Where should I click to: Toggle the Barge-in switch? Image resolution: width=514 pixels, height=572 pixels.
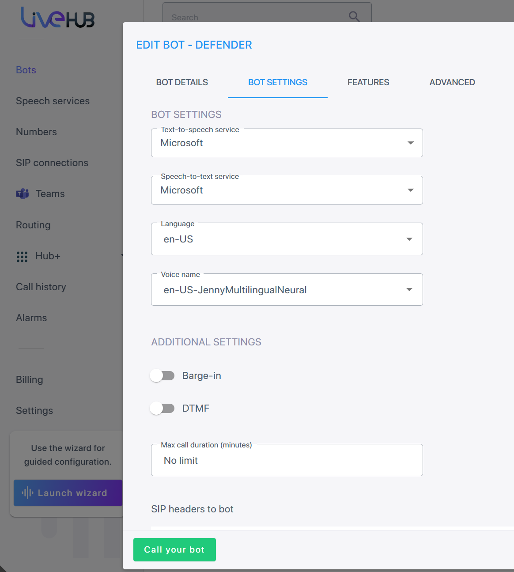pos(162,375)
